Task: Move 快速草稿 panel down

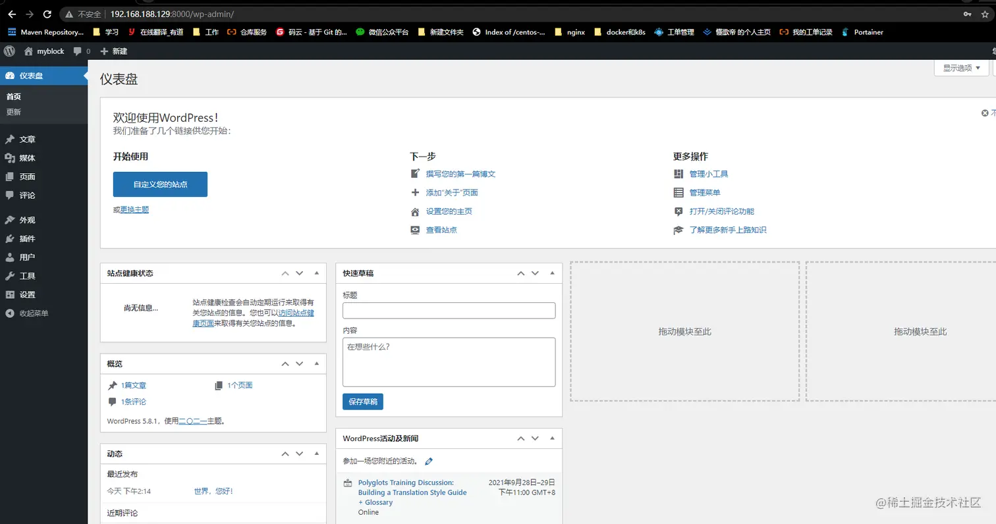Action: pos(536,273)
